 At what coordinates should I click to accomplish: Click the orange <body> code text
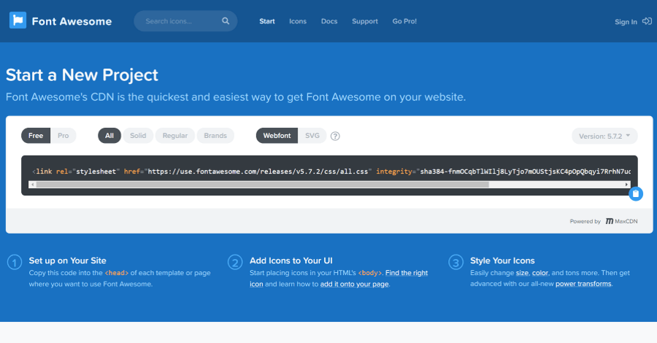tap(370, 273)
